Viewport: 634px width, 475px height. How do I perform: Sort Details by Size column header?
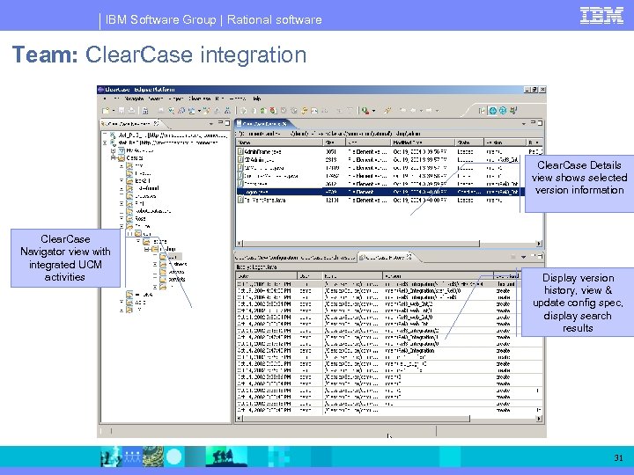point(335,142)
